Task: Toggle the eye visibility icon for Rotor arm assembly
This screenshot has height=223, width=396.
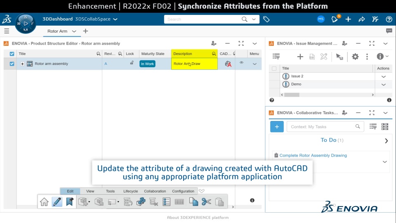Action: point(241,62)
